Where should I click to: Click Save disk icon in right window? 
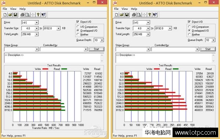point(127,15)
